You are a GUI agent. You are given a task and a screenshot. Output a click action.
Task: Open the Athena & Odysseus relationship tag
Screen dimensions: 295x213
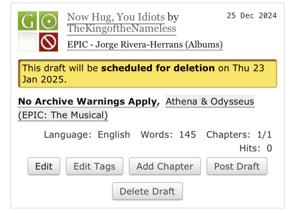point(136,108)
